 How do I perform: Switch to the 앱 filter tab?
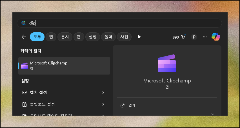click(51, 37)
